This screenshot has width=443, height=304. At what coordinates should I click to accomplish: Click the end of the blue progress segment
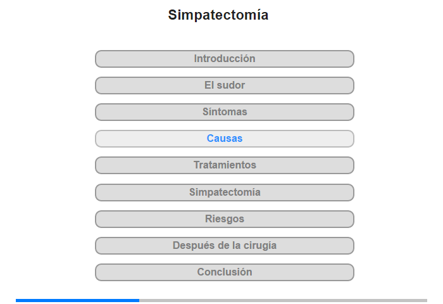[138, 300]
